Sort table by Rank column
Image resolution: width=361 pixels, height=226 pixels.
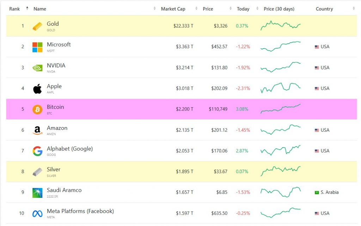pyautogui.click(x=27, y=8)
